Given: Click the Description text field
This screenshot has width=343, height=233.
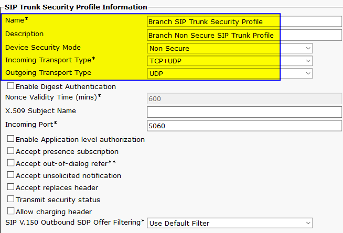Looking at the screenshot, I should pyautogui.click(x=244, y=35).
